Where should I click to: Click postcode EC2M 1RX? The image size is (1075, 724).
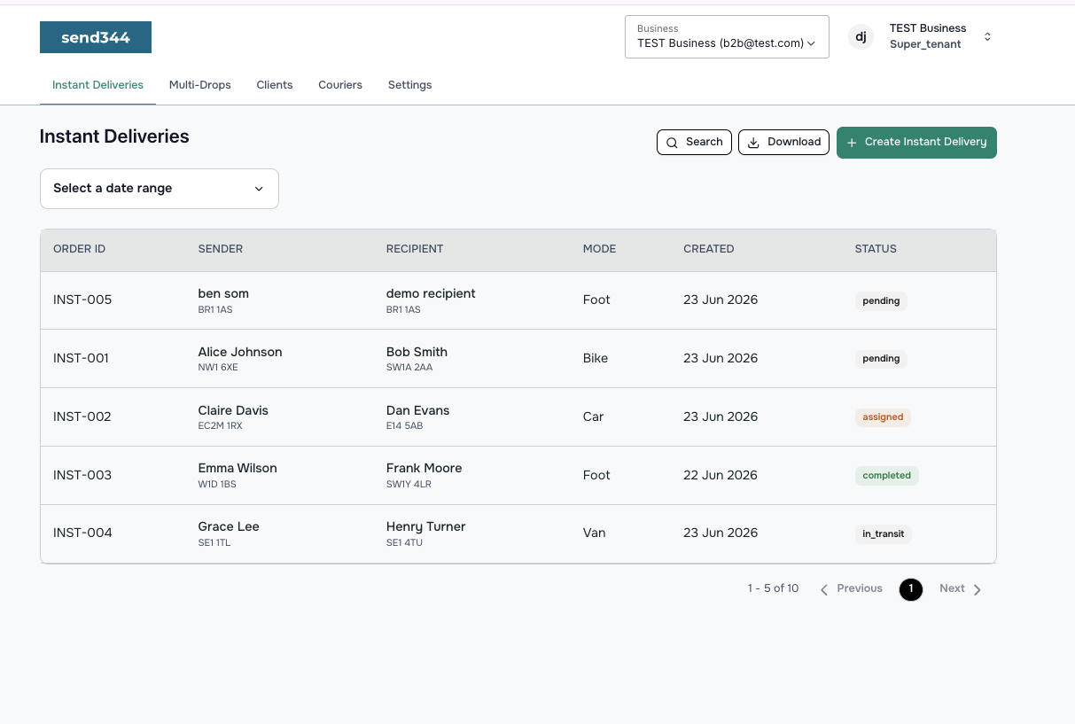220,425
